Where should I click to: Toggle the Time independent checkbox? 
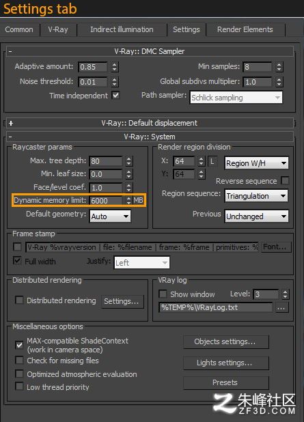pos(115,96)
